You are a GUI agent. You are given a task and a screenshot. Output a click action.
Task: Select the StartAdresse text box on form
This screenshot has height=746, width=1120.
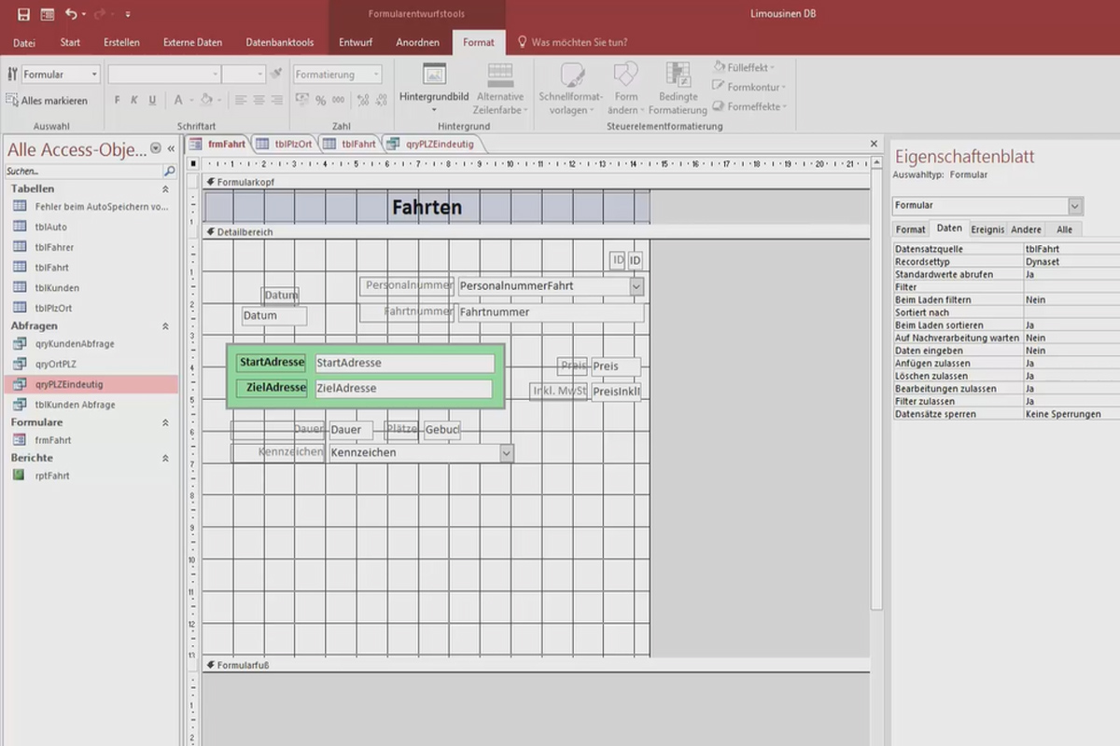click(404, 363)
